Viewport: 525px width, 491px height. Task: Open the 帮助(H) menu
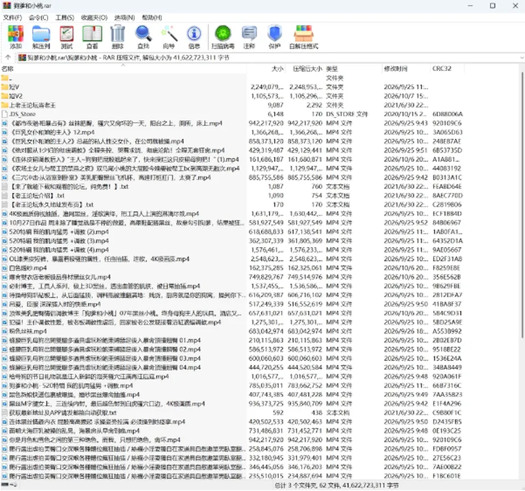pyautogui.click(x=152, y=17)
